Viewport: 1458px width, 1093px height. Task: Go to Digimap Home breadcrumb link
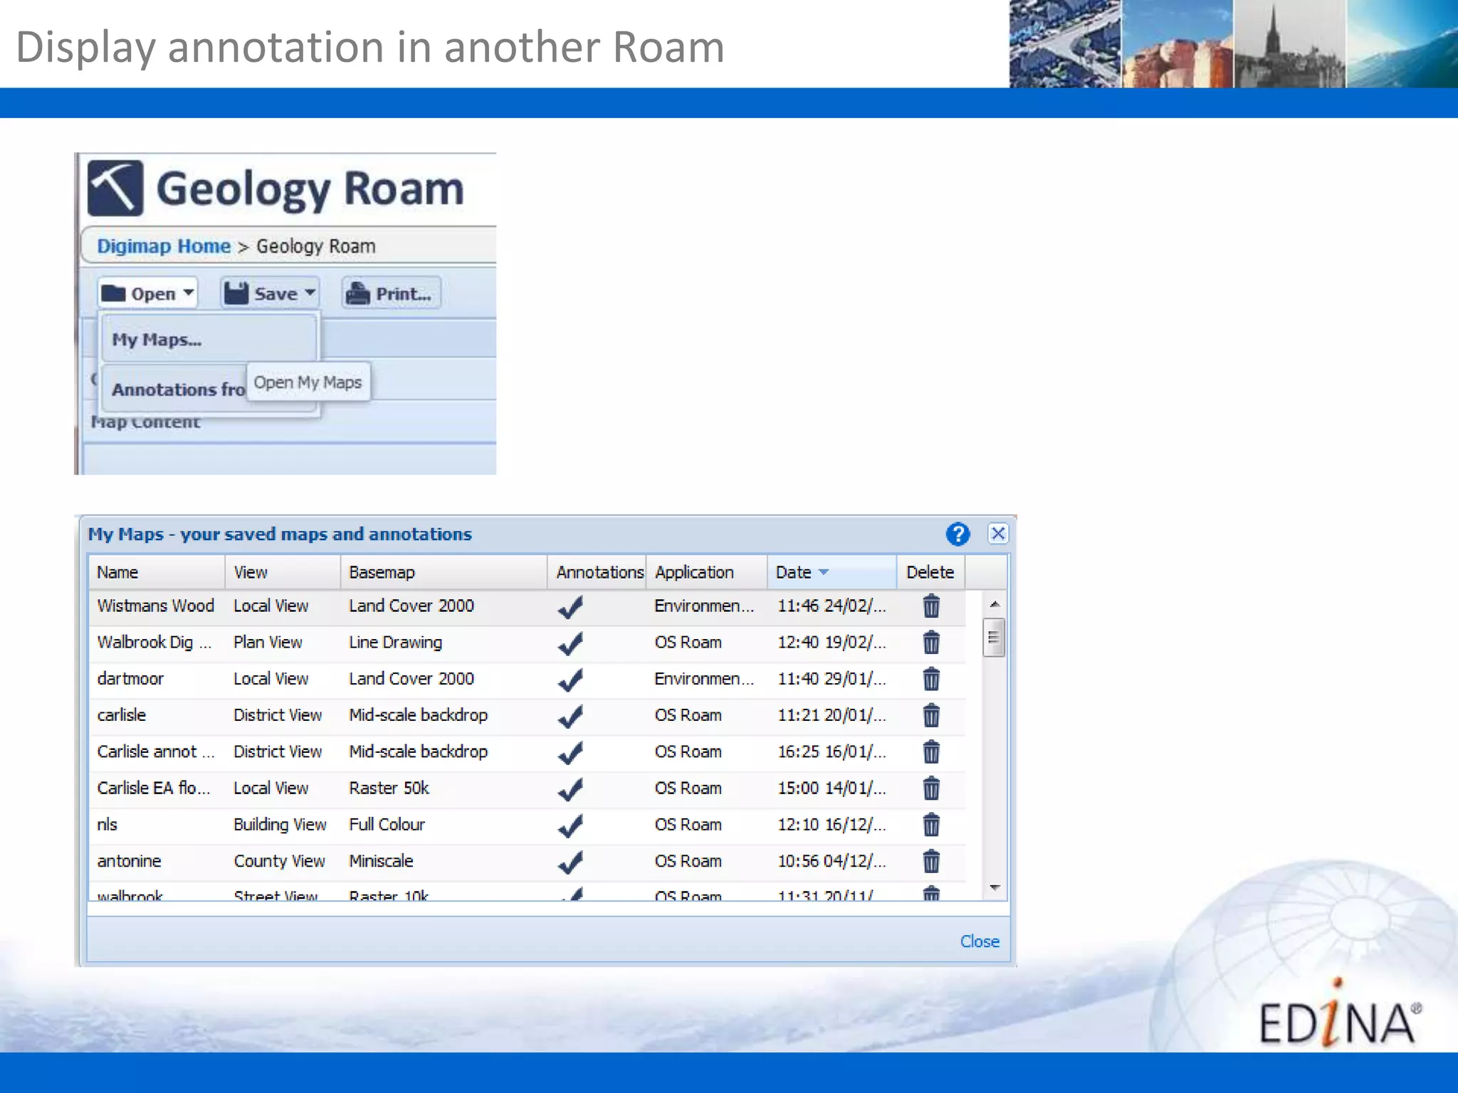pos(164,246)
